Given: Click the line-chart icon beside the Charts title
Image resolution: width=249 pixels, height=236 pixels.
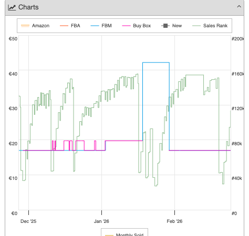Looking at the screenshot, I should [12, 7].
